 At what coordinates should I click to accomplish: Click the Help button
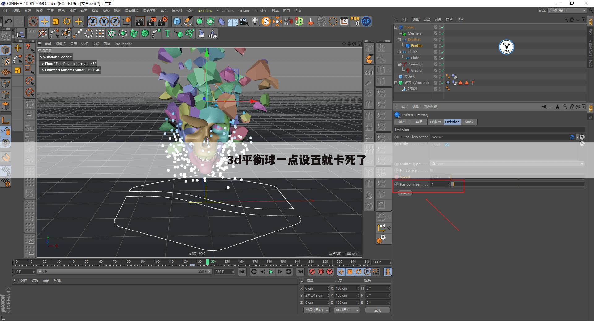click(x=405, y=193)
